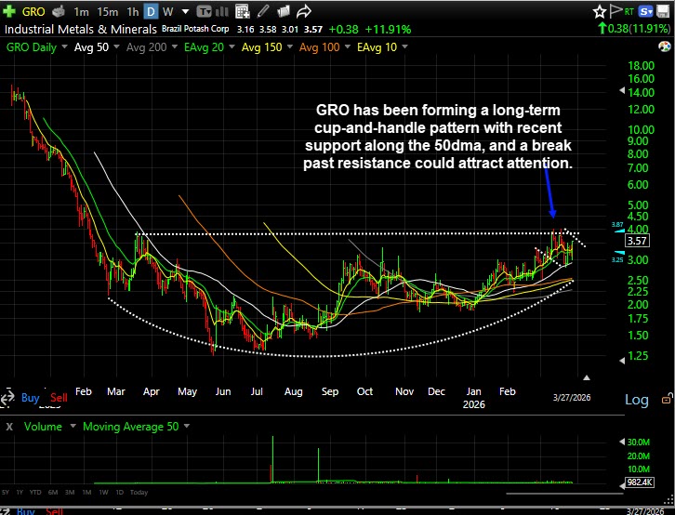Click the 982.4K volume value label
Screen dimensions: 675x515
(640, 482)
